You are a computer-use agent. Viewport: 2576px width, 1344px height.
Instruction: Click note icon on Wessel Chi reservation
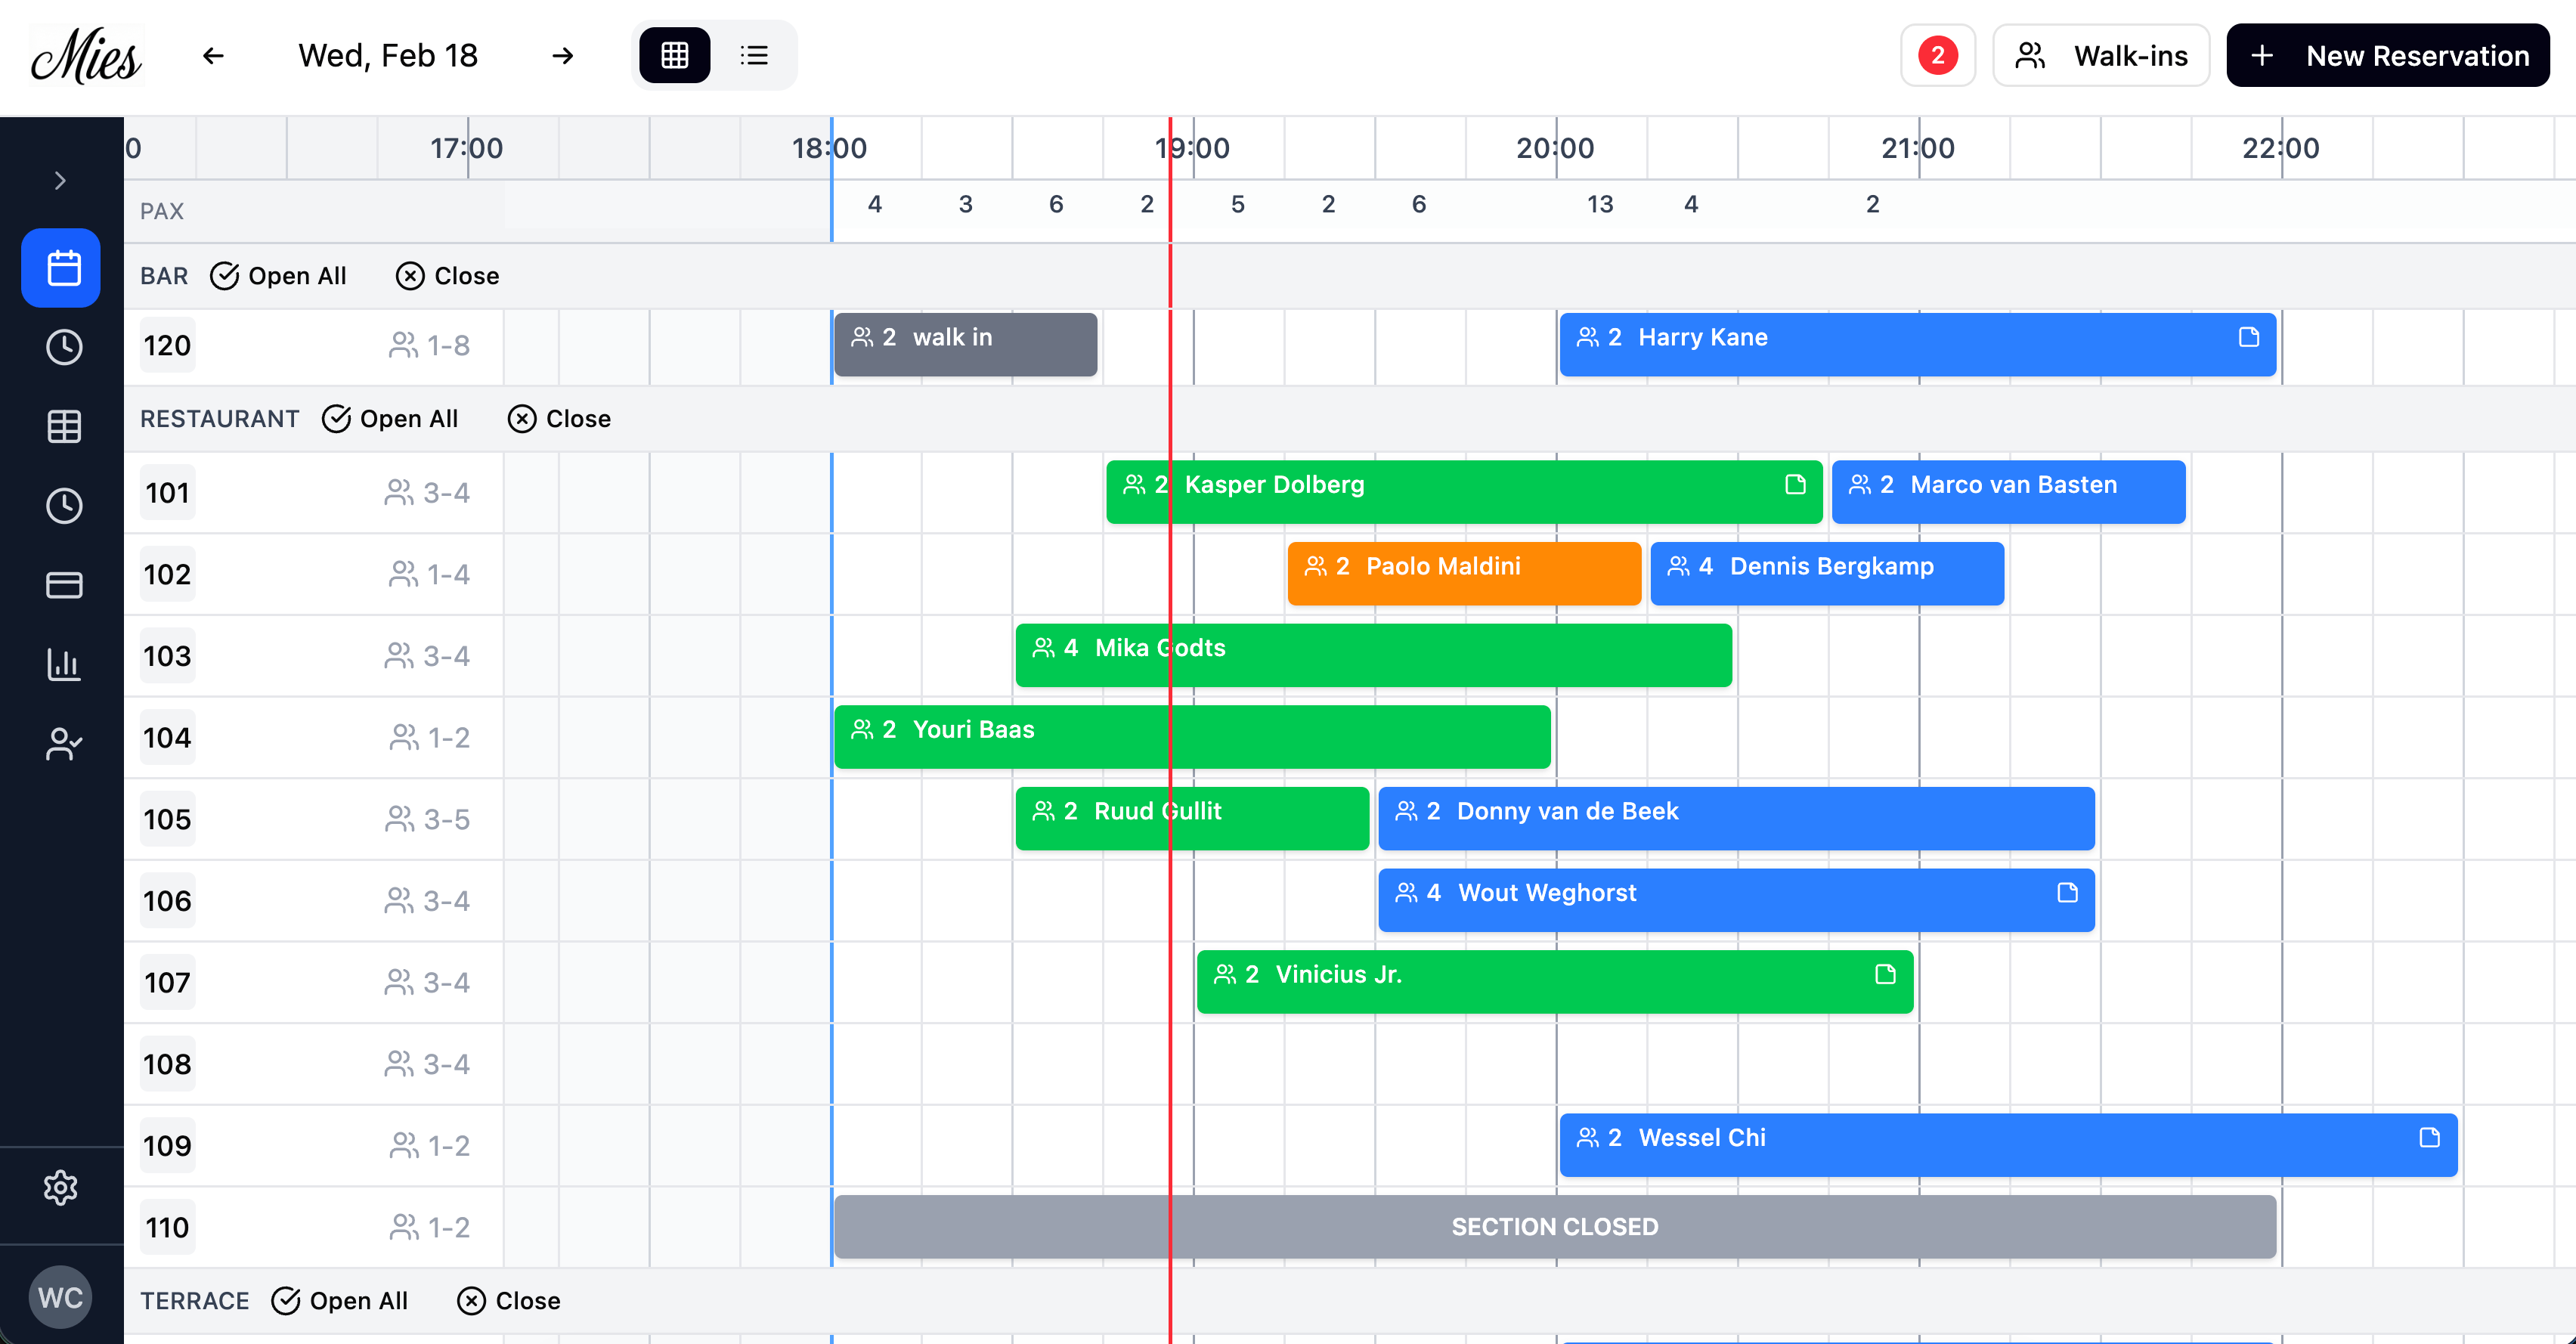pyautogui.click(x=2429, y=1138)
